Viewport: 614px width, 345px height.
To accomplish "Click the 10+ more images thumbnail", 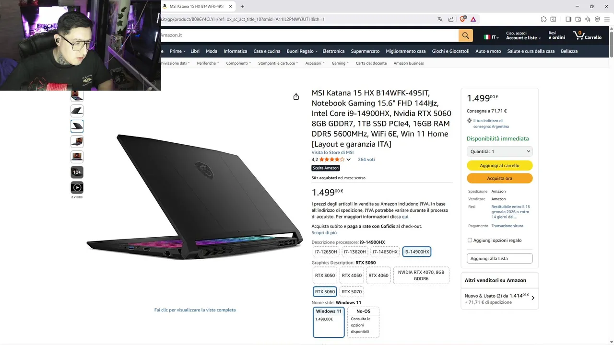I will (77, 172).
